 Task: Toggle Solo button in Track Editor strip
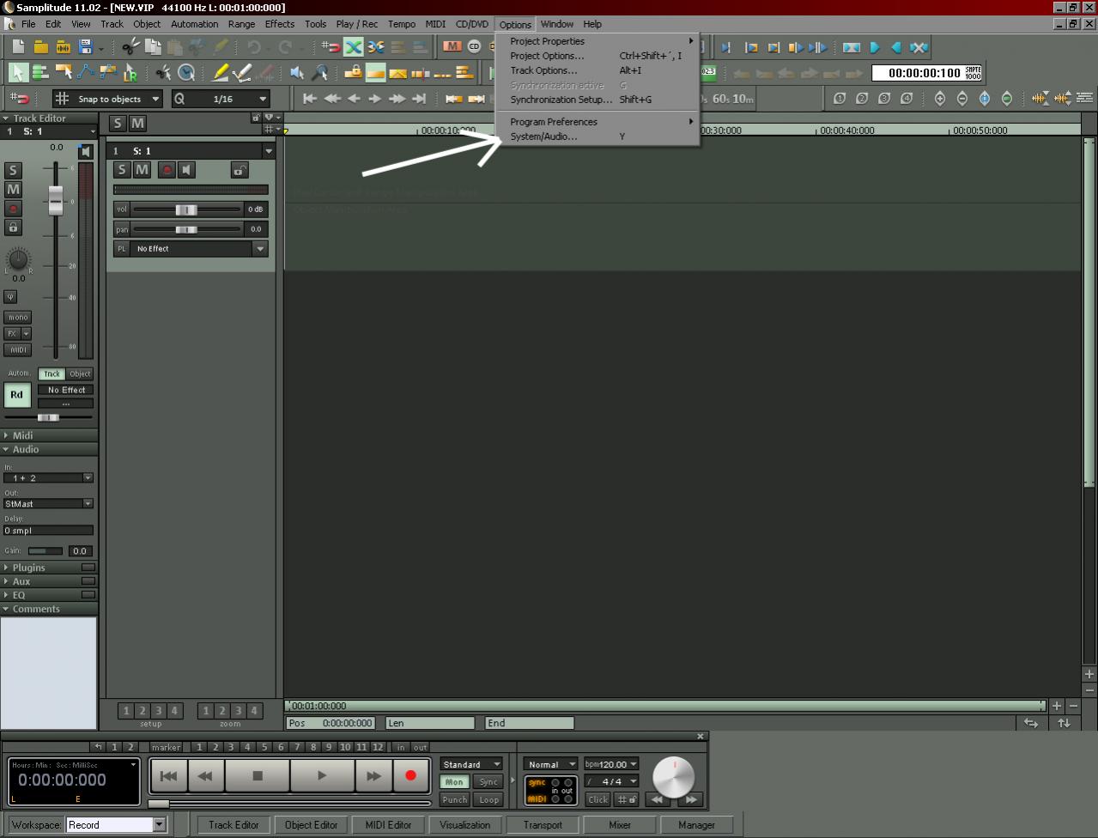click(x=13, y=170)
